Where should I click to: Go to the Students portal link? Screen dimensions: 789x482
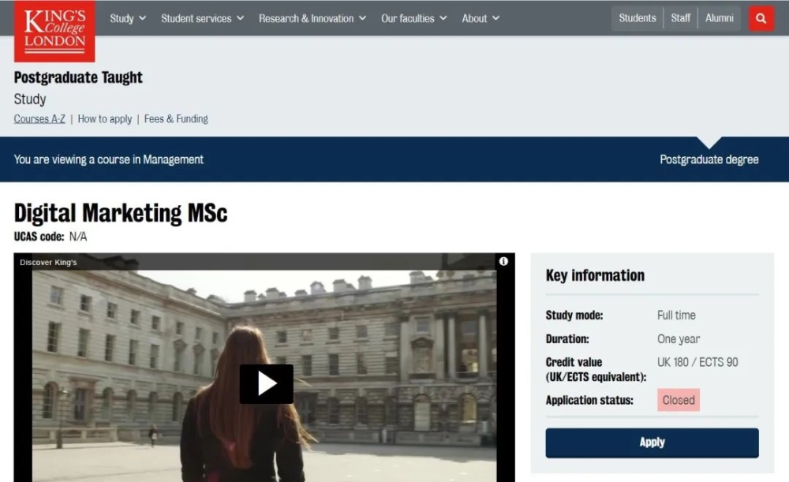[637, 18]
